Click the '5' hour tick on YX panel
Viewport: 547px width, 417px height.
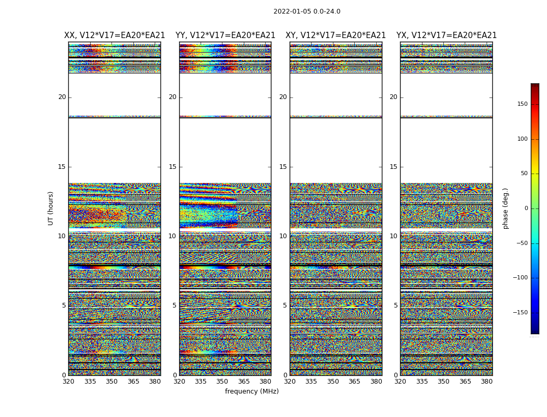(x=395, y=305)
